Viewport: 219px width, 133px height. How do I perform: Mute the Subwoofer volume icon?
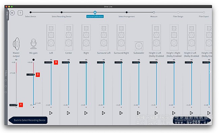pyautogui.click(x=139, y=60)
